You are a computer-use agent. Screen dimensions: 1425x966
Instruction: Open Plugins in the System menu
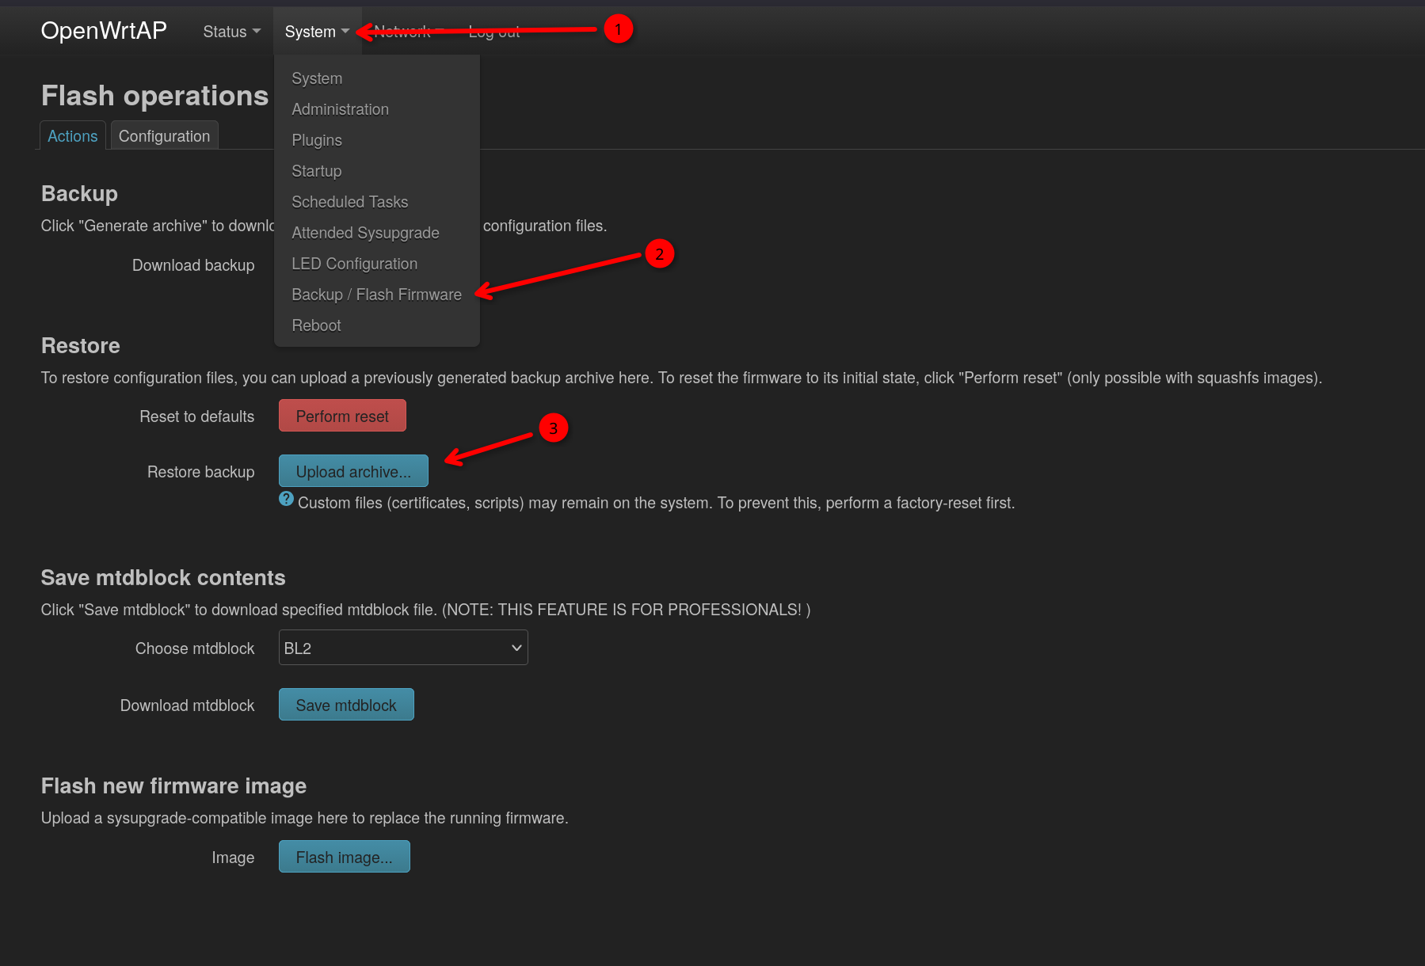317,140
